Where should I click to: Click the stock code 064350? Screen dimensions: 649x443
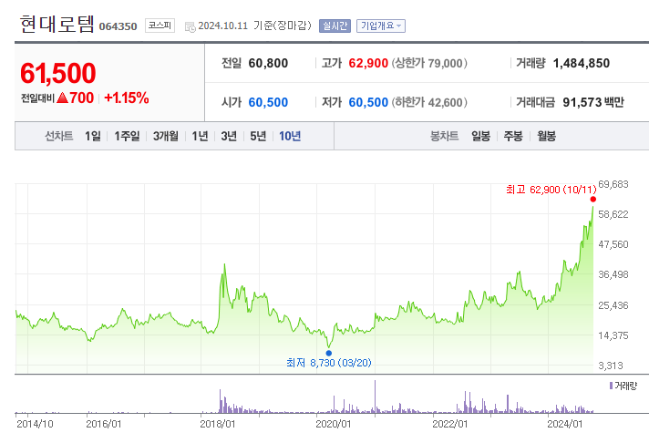click(118, 26)
